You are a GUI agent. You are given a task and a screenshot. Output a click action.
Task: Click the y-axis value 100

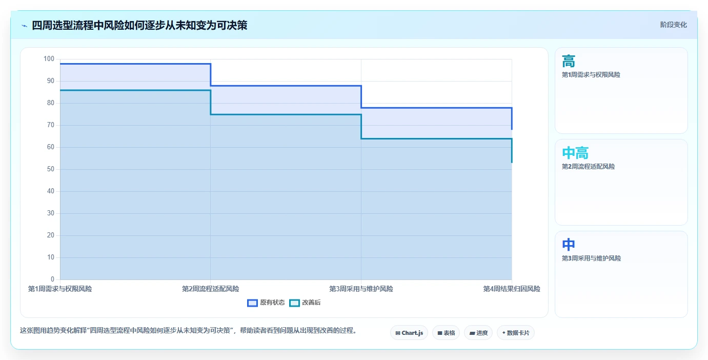pos(49,59)
